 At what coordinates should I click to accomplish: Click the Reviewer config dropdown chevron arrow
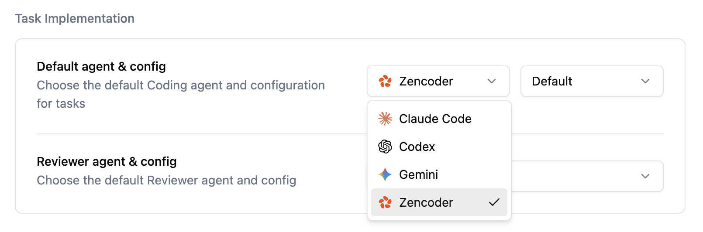tap(645, 176)
